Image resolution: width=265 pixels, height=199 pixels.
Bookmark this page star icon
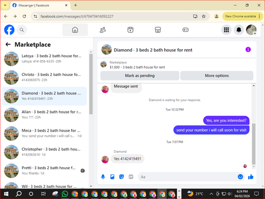204,16
